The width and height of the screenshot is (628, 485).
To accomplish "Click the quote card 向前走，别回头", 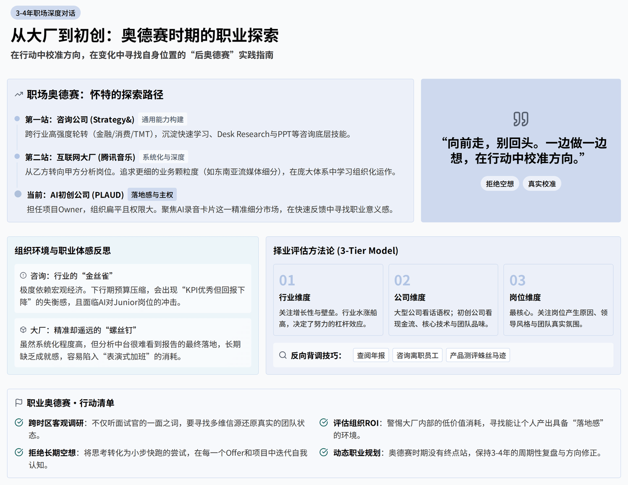I will point(521,150).
